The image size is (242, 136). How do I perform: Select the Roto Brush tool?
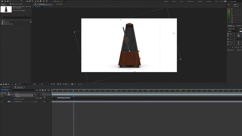tap(44, 1)
